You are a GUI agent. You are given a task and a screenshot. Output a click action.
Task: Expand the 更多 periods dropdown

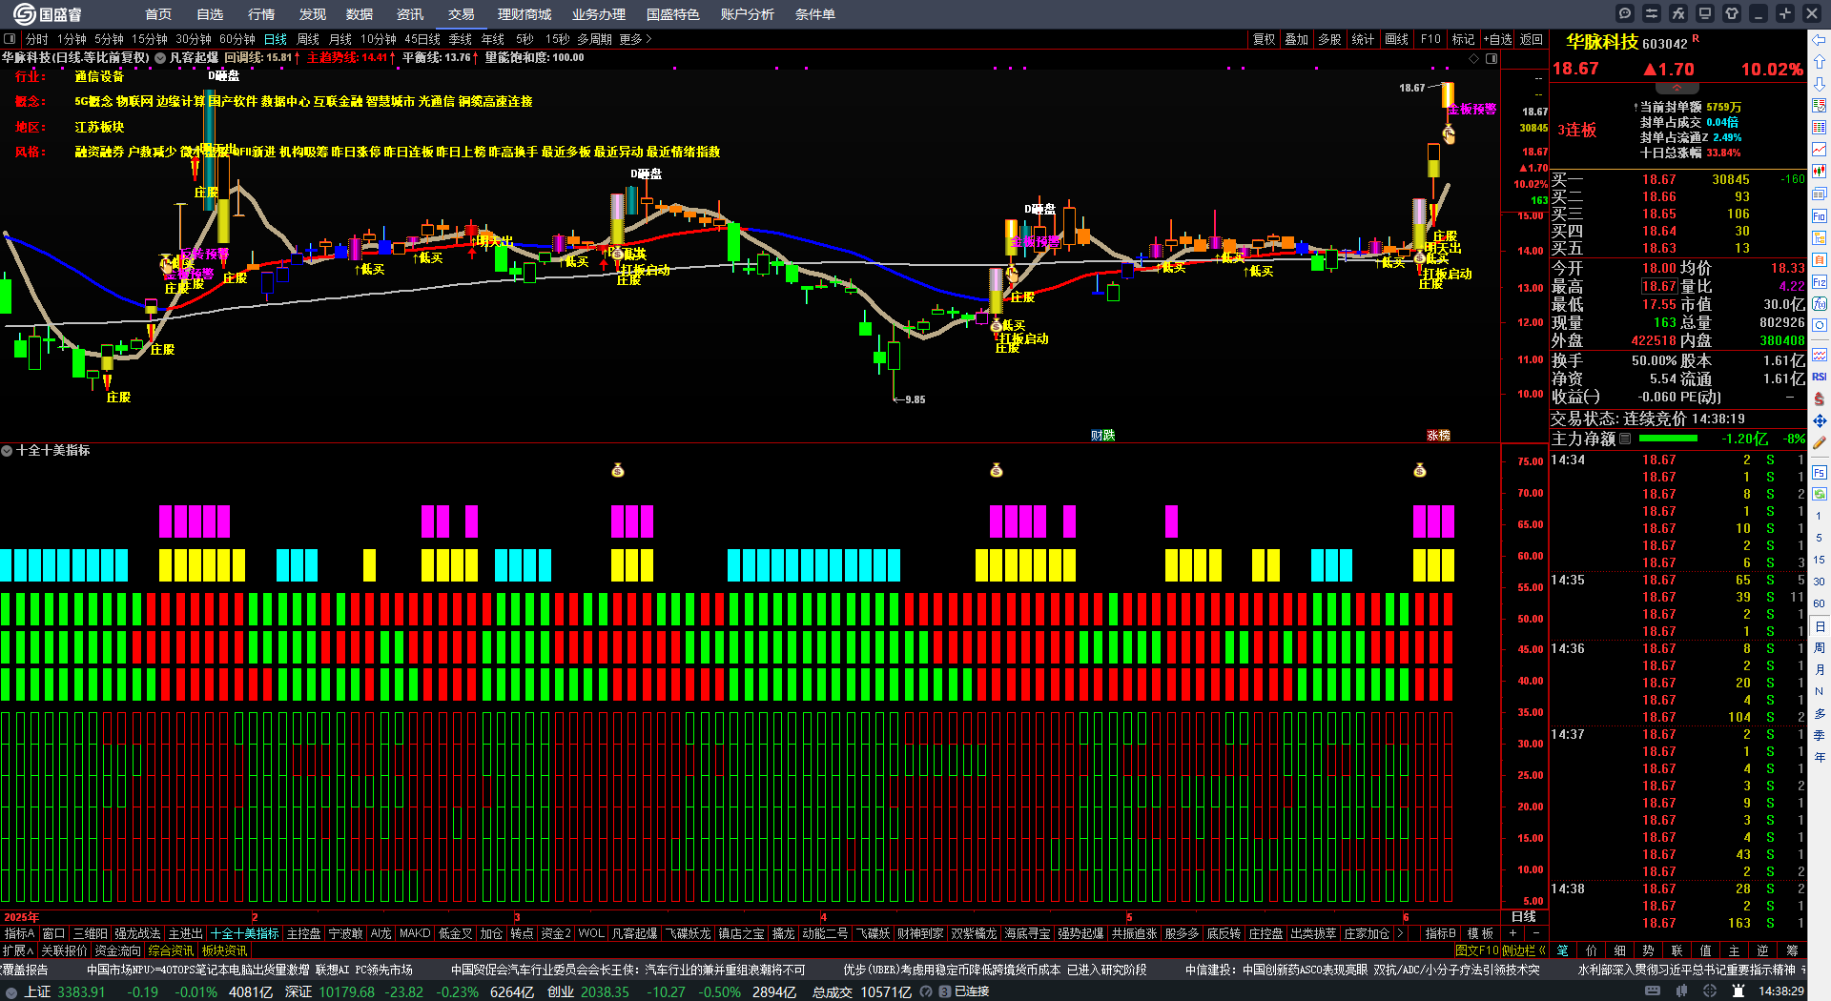pos(635,39)
